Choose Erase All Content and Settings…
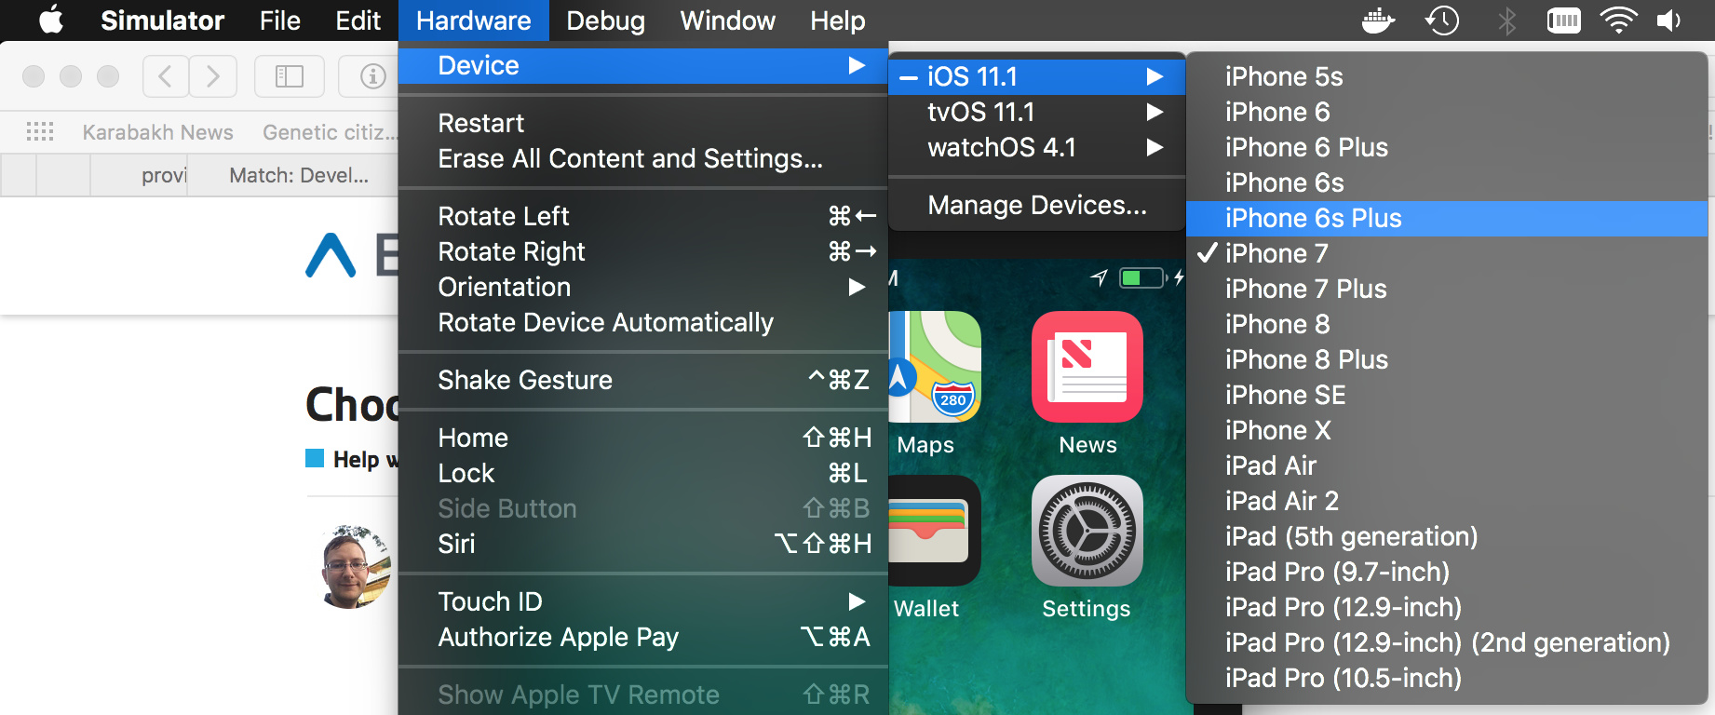Screen dimensions: 1715x715 click(x=643, y=158)
